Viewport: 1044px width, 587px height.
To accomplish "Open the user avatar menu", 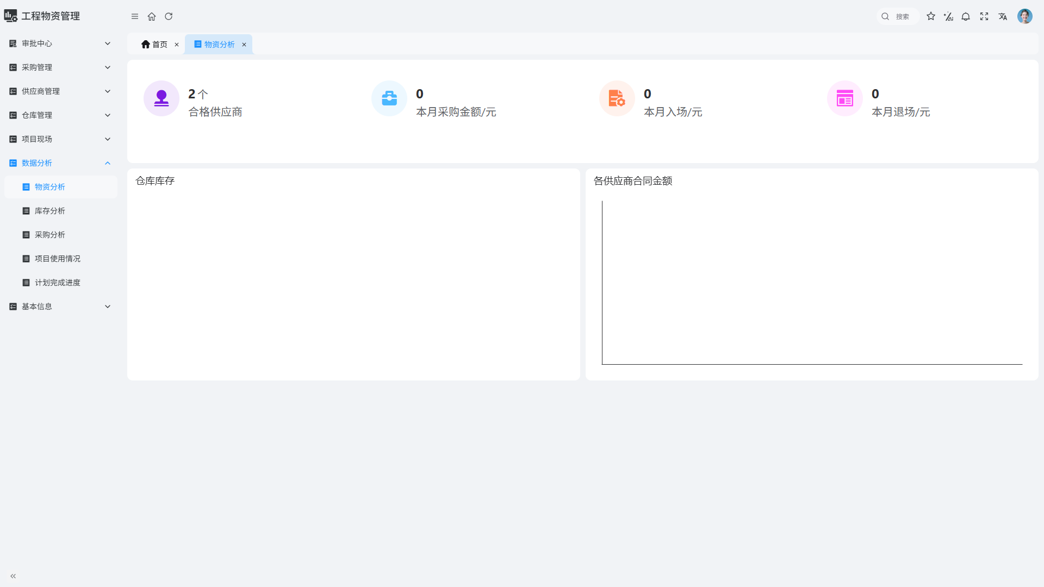I will pos(1025,16).
